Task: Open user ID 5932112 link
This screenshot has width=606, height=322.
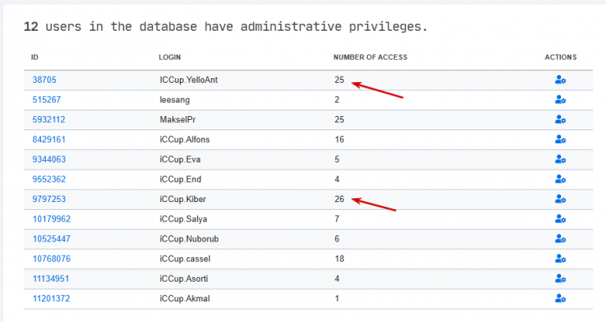Action: point(49,119)
